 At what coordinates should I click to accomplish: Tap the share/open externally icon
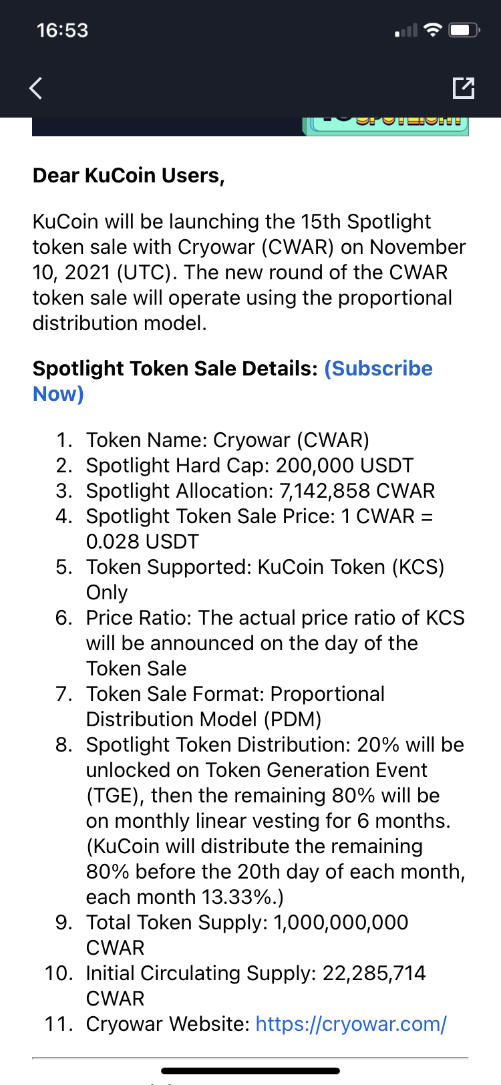coord(463,88)
